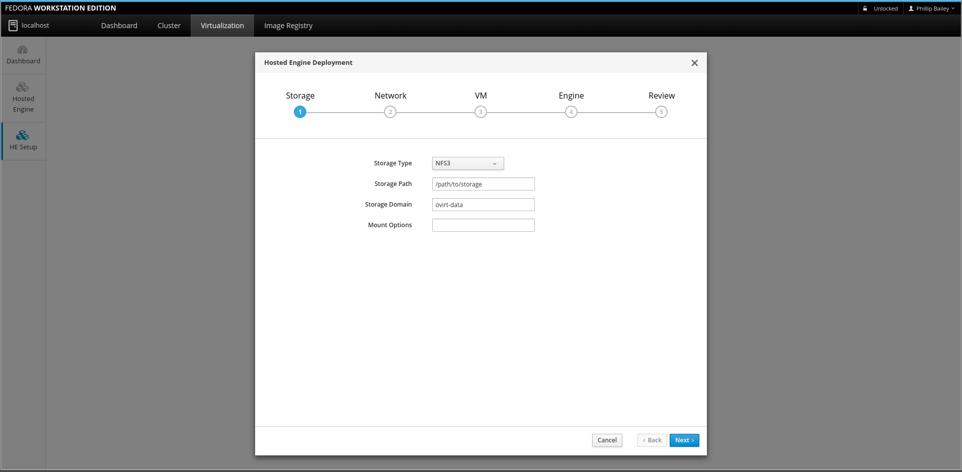Viewport: 962px width, 472px height.
Task: Click wizard step 5 Review circle
Action: click(x=661, y=112)
